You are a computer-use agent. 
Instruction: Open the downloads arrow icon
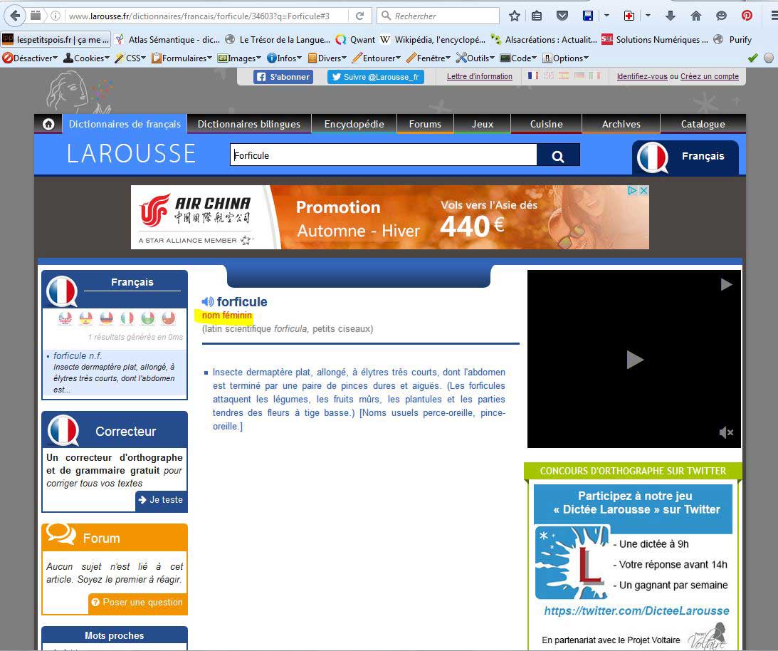(x=671, y=16)
